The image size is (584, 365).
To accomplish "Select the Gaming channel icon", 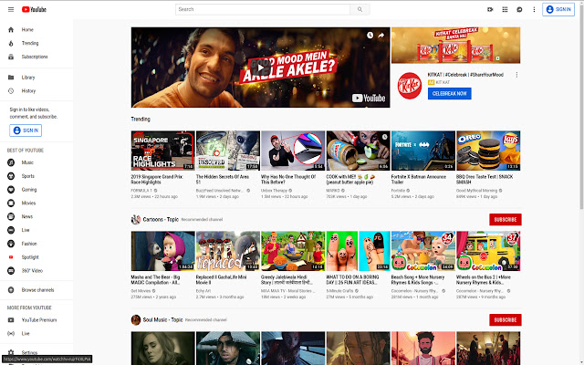I will click(x=11, y=190).
